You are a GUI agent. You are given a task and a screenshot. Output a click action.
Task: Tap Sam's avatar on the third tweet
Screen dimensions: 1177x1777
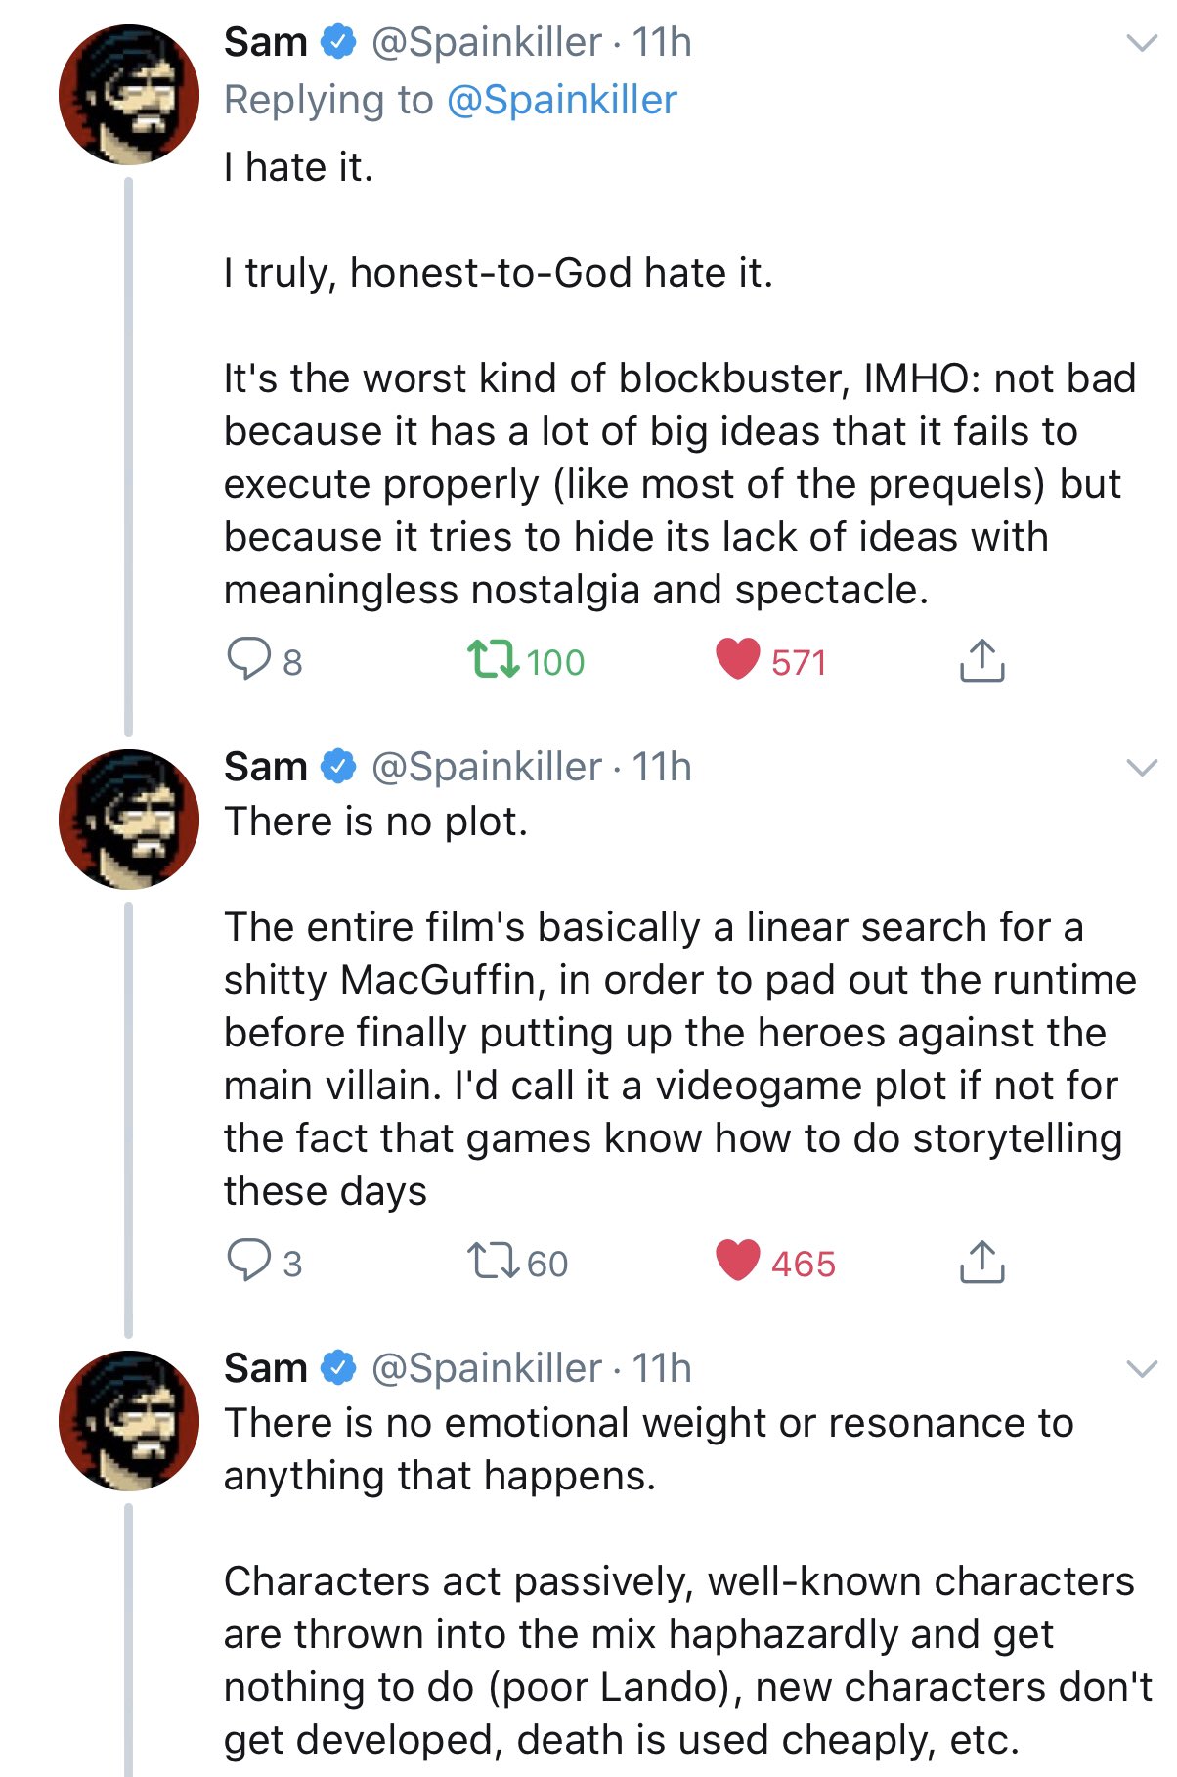click(129, 1421)
